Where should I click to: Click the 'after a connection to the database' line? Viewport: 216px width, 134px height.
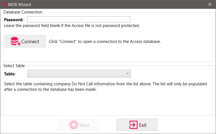50,89
